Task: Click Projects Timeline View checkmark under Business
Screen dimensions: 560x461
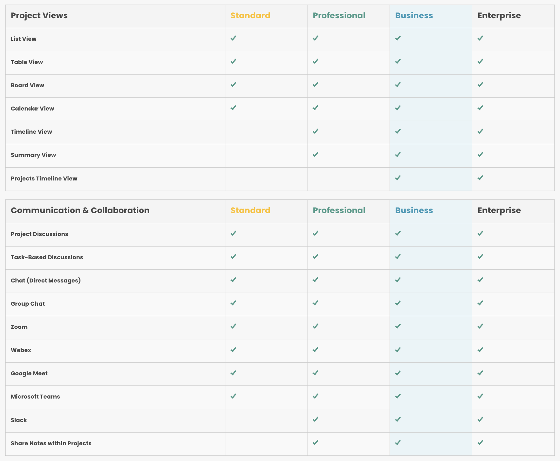Action: [398, 178]
